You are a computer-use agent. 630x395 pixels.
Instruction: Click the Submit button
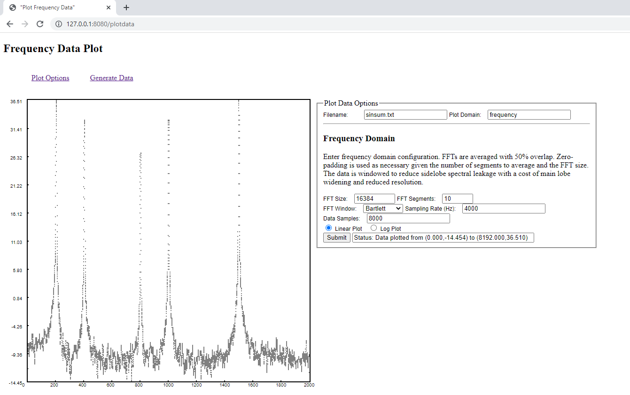coord(337,237)
